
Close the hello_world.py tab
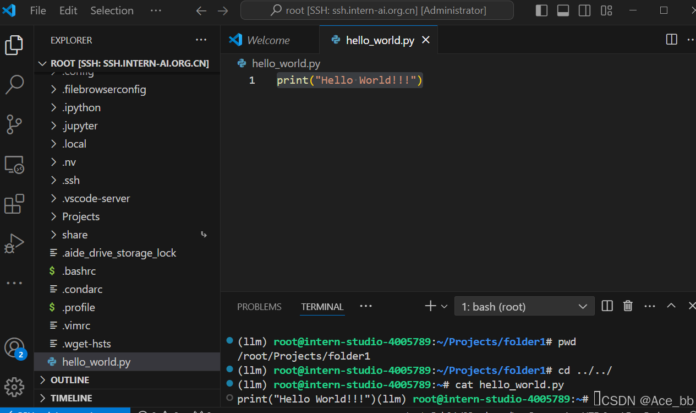coord(426,40)
